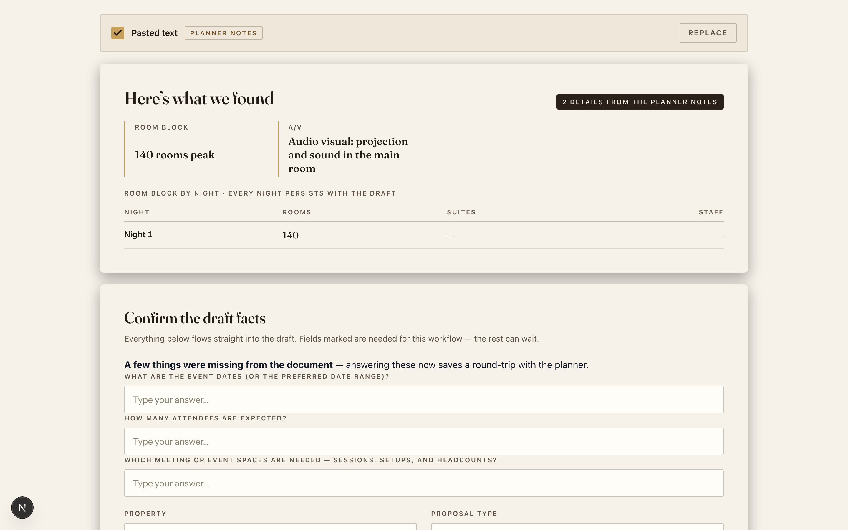Select the '140 rooms peak' text
848x530 pixels.
pyautogui.click(x=175, y=155)
